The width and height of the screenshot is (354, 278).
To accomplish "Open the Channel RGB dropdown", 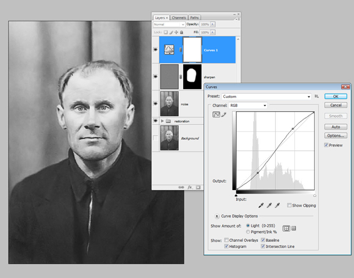I will click(x=248, y=105).
